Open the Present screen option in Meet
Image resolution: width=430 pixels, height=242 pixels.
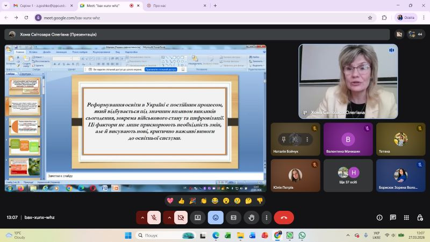click(x=198, y=218)
